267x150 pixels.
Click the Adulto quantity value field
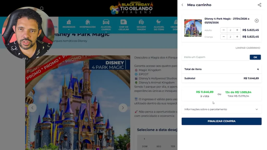(230, 30)
